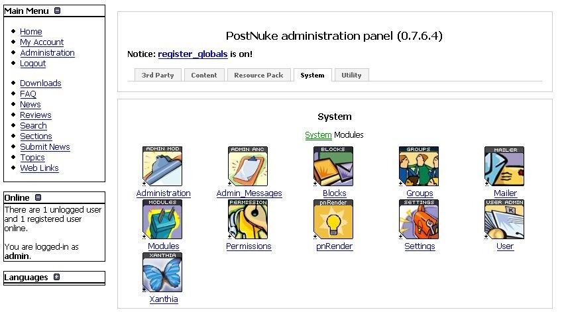566x312 pixels.
Task: Open the Groups people icon
Action: 419,166
